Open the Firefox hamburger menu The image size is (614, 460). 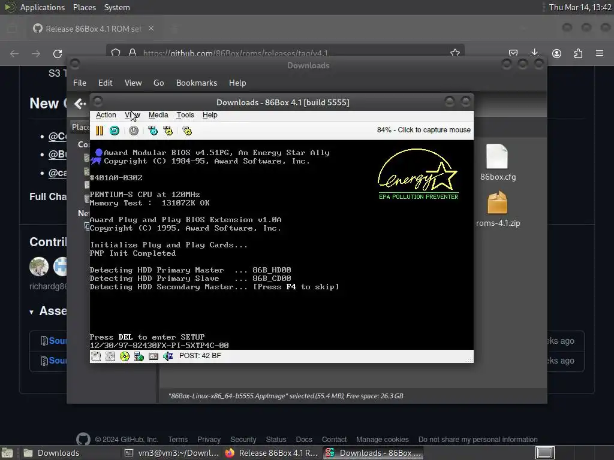coord(600,53)
